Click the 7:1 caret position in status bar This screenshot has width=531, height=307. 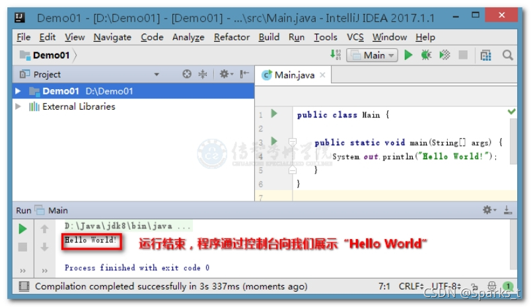tap(384, 287)
